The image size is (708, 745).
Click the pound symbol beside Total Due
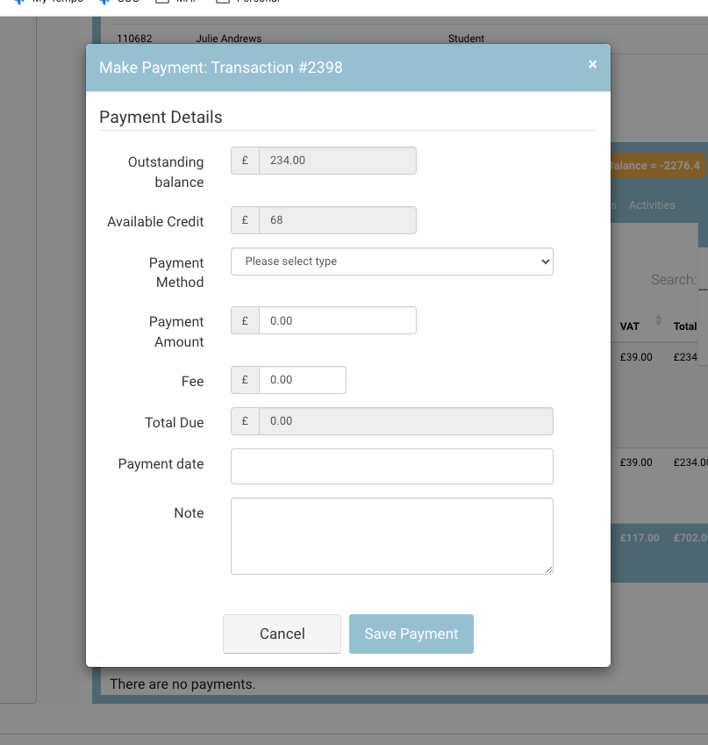pyautogui.click(x=245, y=421)
